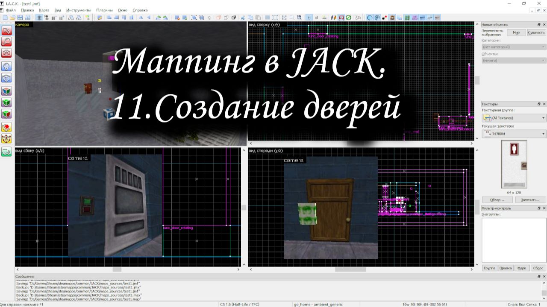The height and width of the screenshot is (307, 547).
Task: Open the Плагины menu
Action: [x=104, y=10]
